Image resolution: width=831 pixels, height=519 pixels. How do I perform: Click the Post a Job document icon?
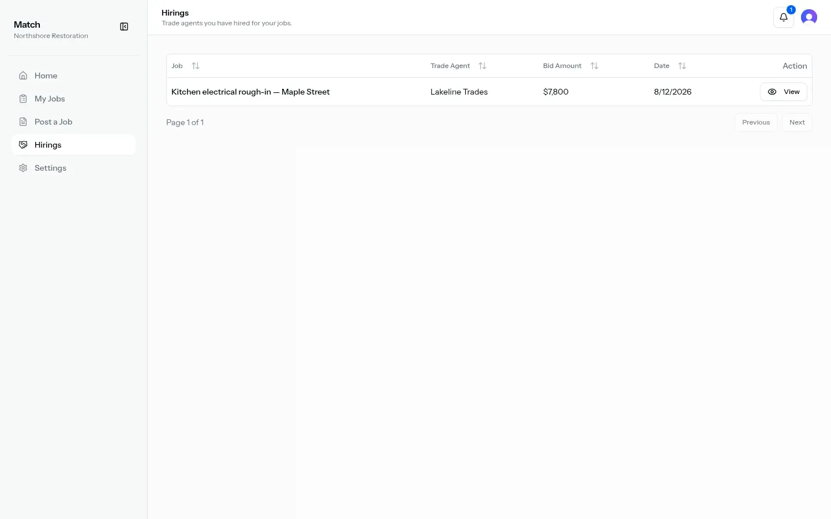tap(23, 122)
